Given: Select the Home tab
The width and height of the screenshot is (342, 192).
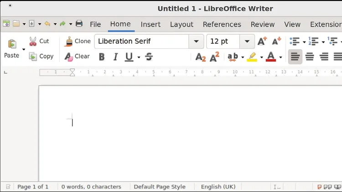Looking at the screenshot, I should pos(120,24).
